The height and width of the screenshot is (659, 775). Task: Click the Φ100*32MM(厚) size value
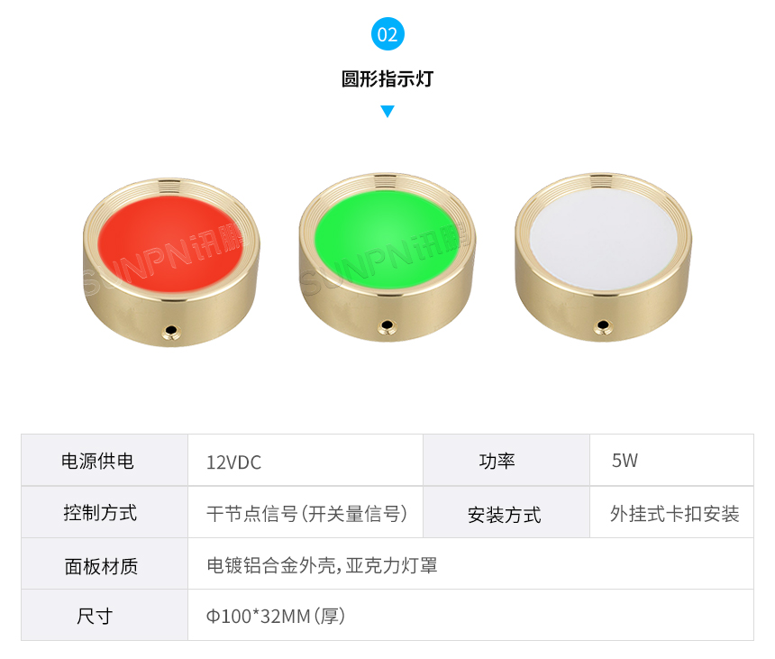276,617
